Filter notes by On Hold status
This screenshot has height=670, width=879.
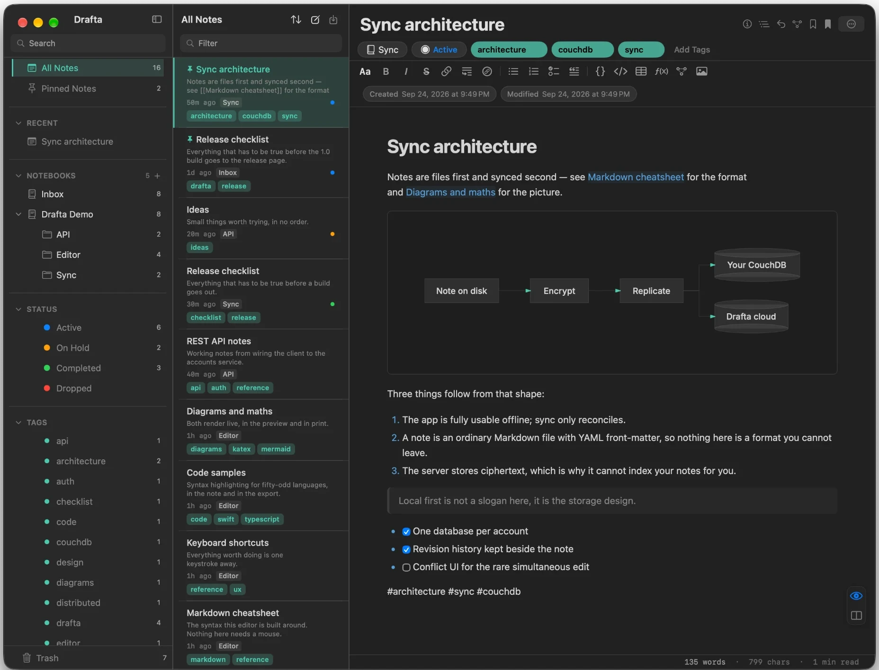[x=88, y=348]
